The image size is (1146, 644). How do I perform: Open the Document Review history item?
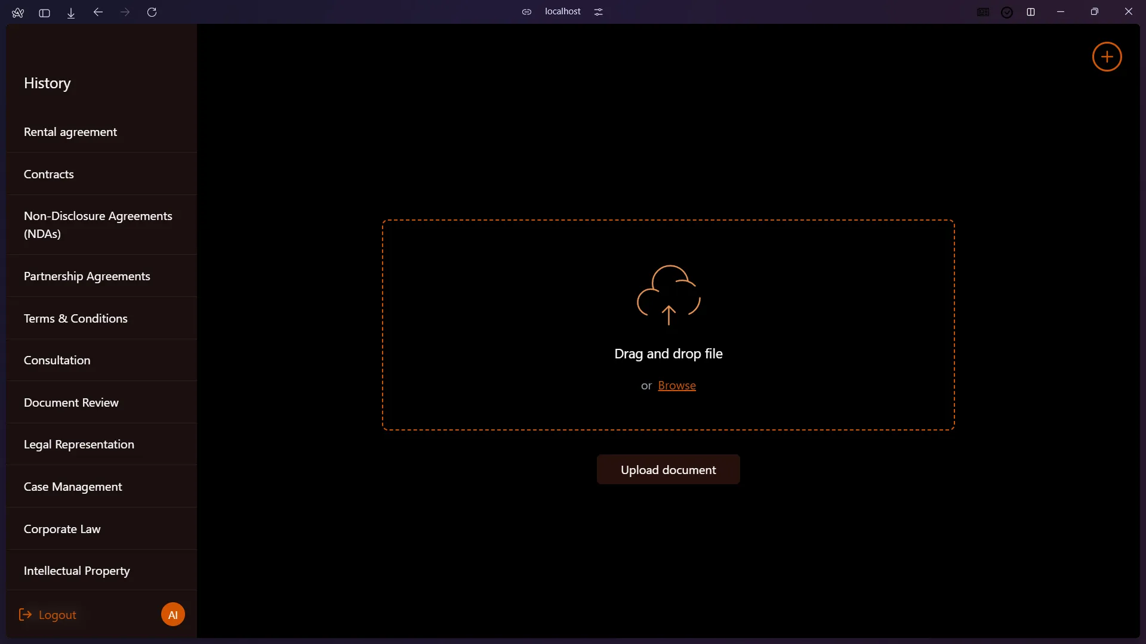[71, 402]
